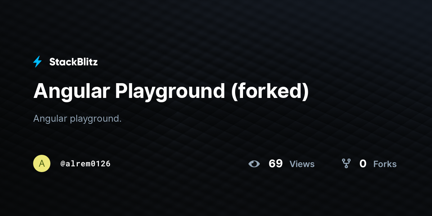Open the yellow avatar with letter A
The width and height of the screenshot is (432, 216).
tap(42, 163)
